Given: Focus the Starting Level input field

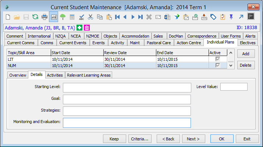Looking at the screenshot, I should click(127, 88).
